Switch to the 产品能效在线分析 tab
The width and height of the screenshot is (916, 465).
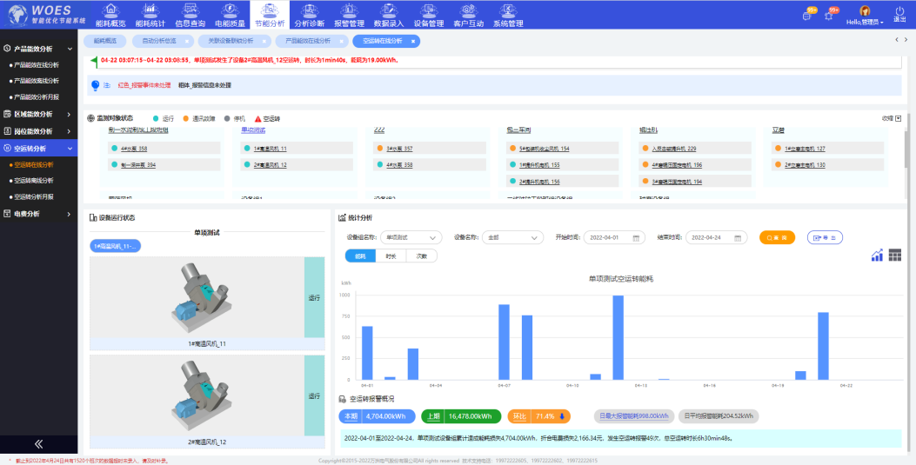tap(303, 41)
